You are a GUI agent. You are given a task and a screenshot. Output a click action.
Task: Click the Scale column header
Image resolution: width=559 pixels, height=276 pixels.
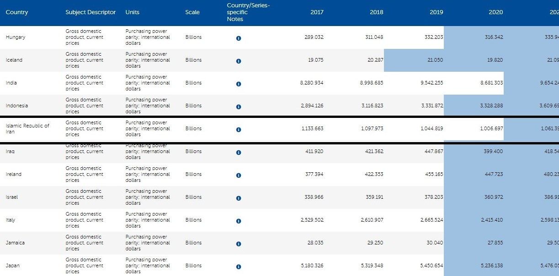coord(192,12)
